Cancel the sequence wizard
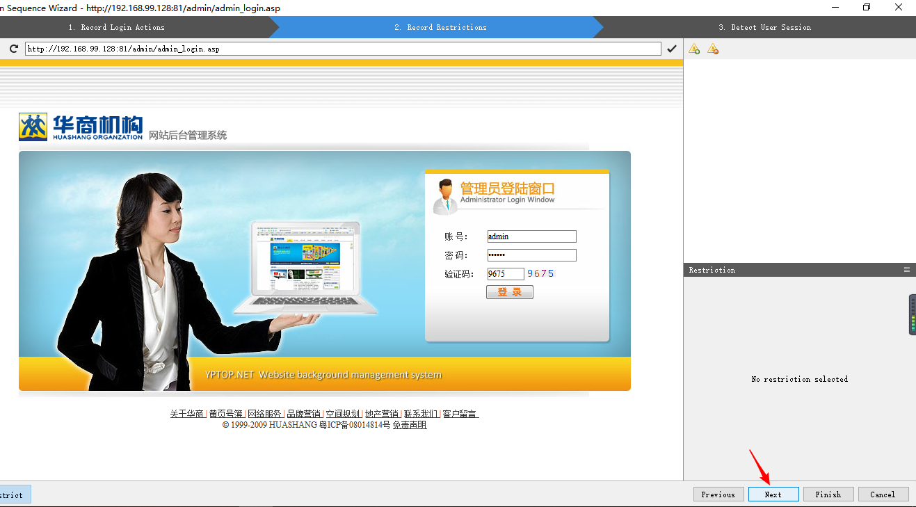The image size is (916, 507). [883, 494]
